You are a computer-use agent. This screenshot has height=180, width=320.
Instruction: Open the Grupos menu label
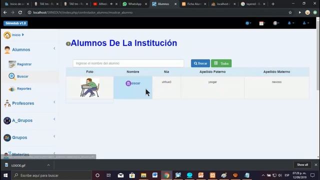[x=19, y=137]
